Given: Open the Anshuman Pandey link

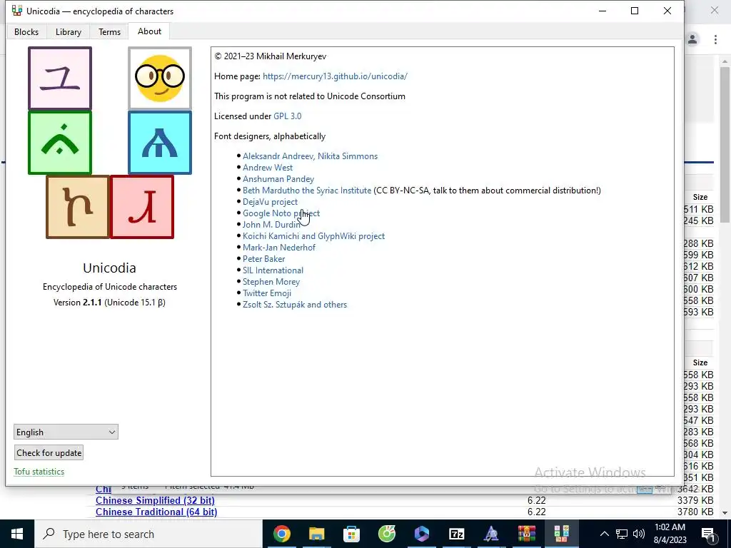Looking at the screenshot, I should 278,179.
